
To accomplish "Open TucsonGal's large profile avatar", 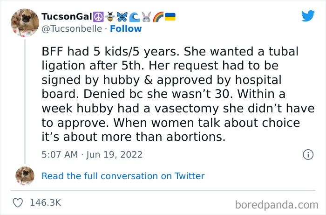I will (24, 22).
